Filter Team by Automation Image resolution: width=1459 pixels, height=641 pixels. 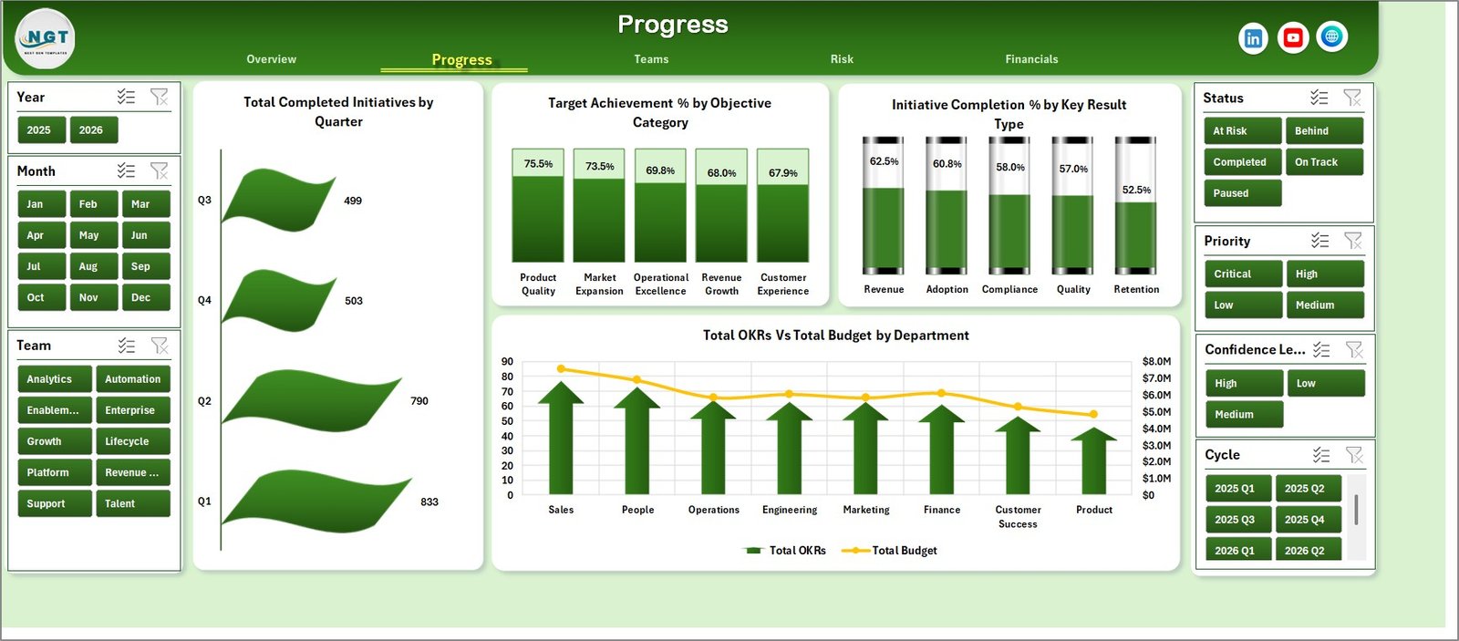click(x=133, y=379)
